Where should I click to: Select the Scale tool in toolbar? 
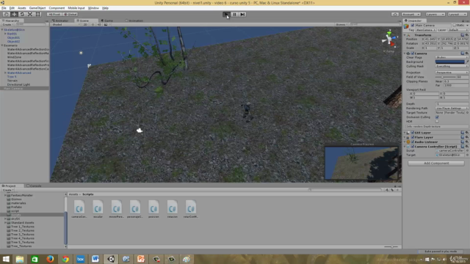pyautogui.click(x=30, y=14)
